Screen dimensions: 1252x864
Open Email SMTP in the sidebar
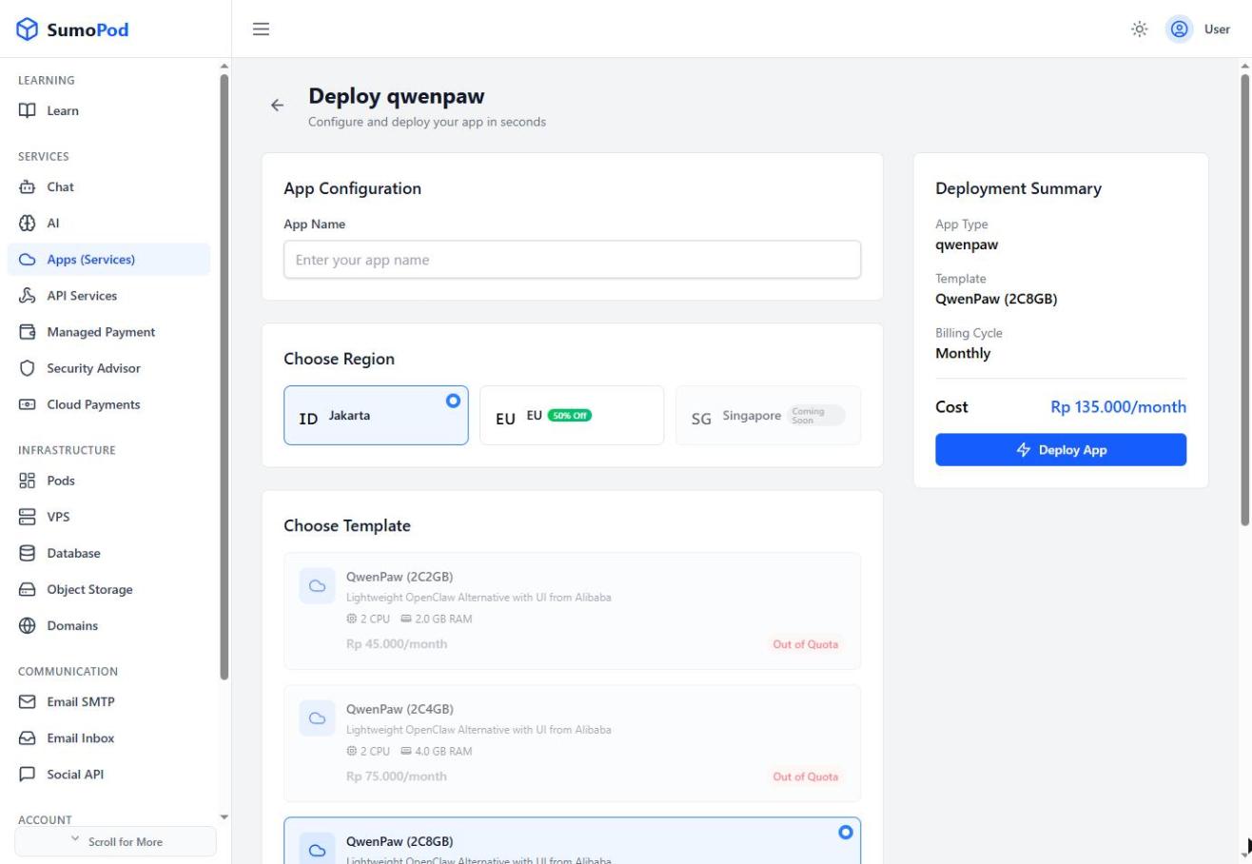108,702
